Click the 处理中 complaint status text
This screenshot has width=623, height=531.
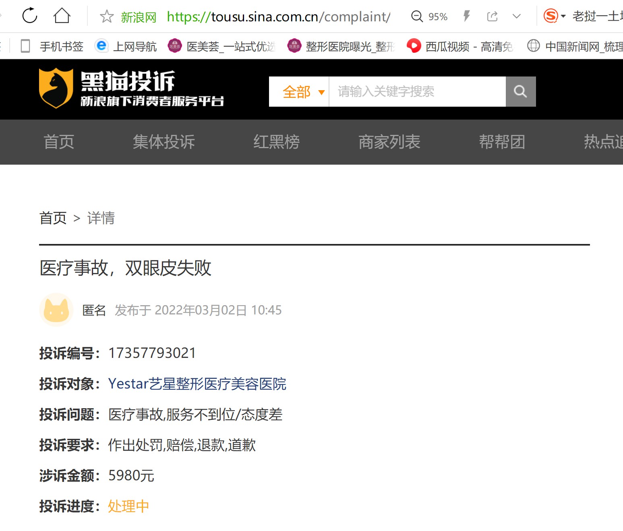(128, 506)
